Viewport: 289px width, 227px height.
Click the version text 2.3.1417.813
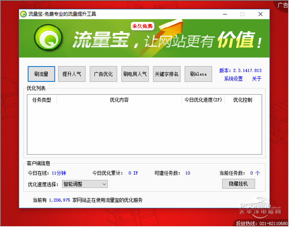247,71
